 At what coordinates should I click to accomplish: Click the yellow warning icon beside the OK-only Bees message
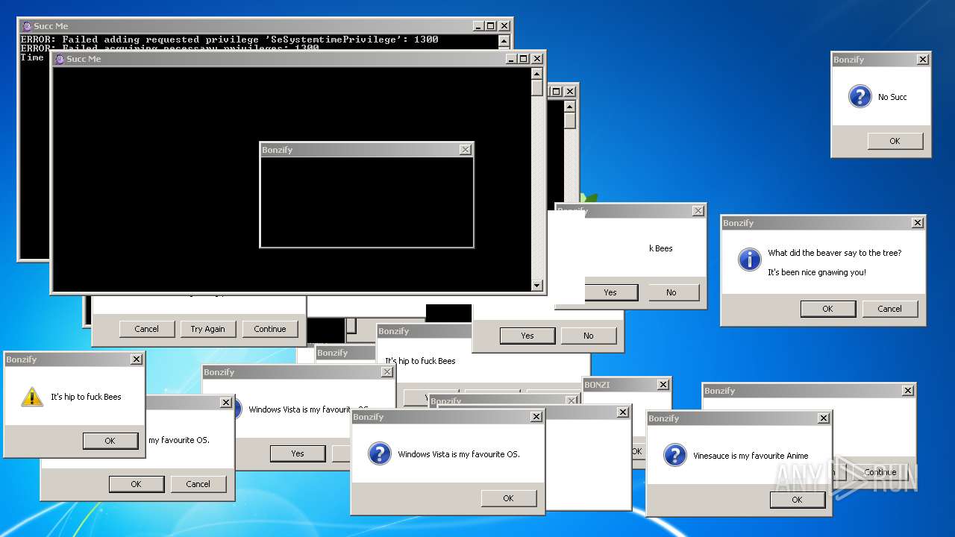coord(32,397)
